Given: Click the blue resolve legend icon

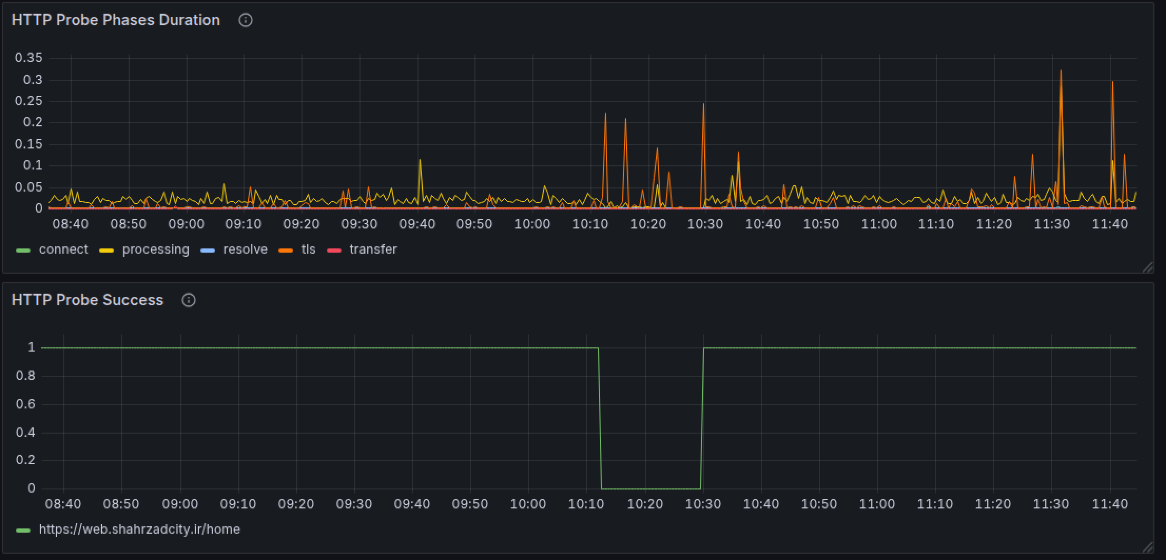Looking at the screenshot, I should pos(208,249).
